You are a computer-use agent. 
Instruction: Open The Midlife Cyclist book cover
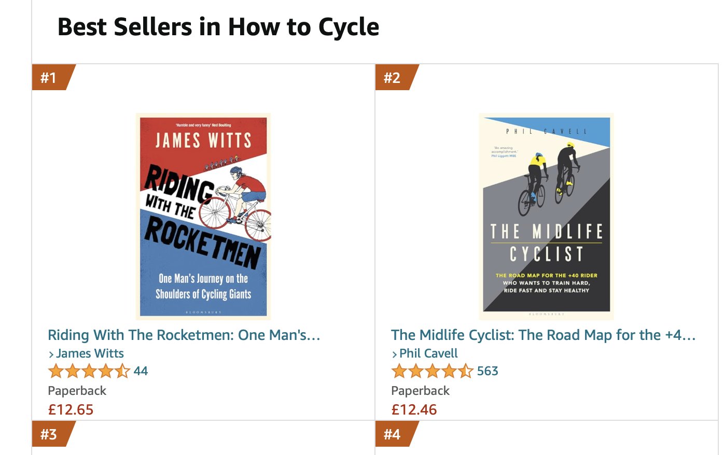click(547, 216)
